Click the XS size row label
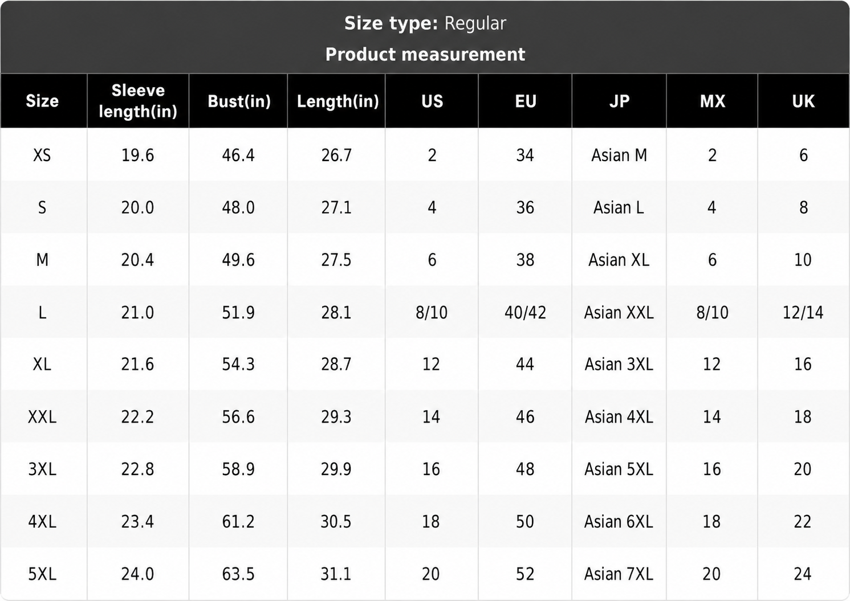The image size is (850, 601). coord(42,155)
